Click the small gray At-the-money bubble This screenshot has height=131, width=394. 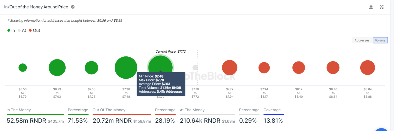[195, 67]
